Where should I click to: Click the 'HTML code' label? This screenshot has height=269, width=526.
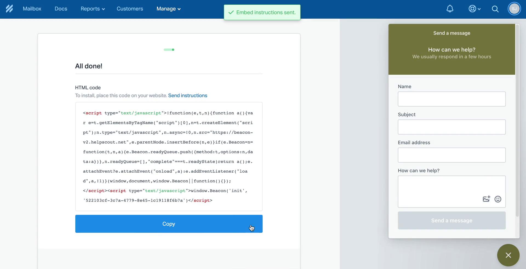click(88, 87)
